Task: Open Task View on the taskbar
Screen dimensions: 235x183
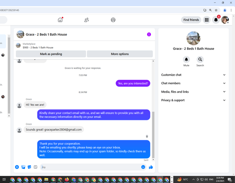Action: [4, 179]
